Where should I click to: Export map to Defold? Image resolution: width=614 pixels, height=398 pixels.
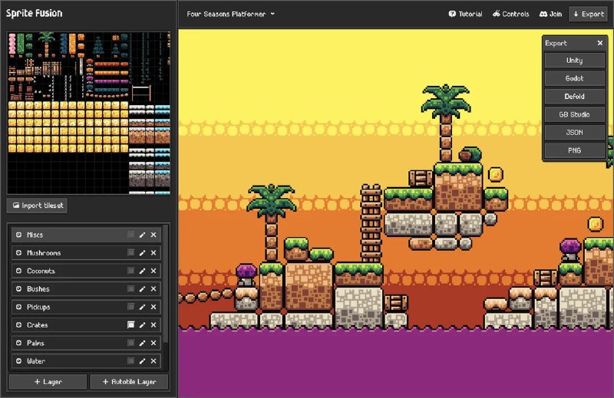coord(574,97)
